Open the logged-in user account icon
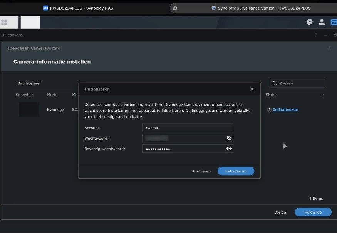Image resolution: width=337 pixels, height=233 pixels. (321, 22)
